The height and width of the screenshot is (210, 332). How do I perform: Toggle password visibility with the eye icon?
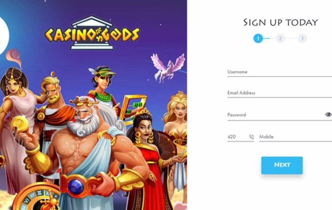pos(328,115)
